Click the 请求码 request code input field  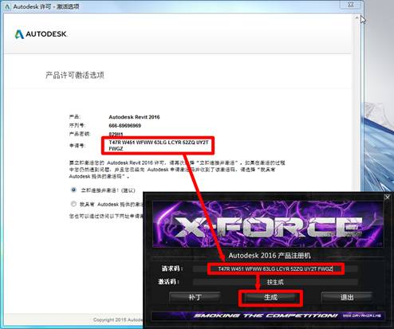[275, 268]
